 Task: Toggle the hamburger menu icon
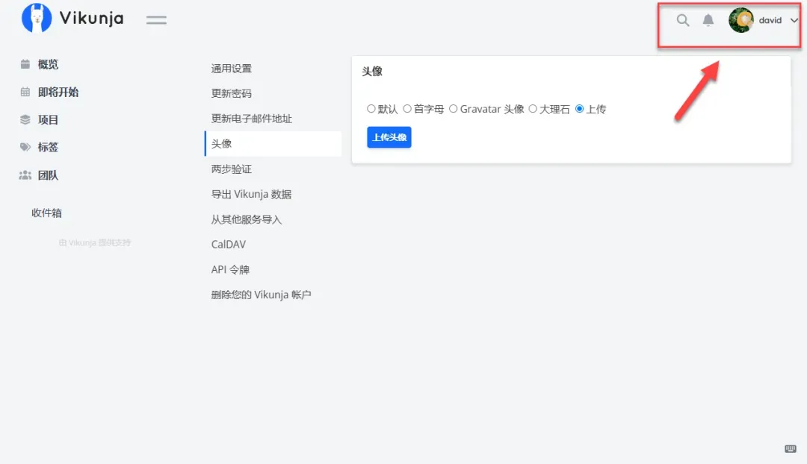pyautogui.click(x=156, y=20)
